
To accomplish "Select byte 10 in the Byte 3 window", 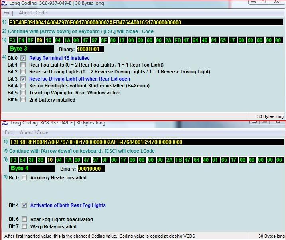I will pos(49,40).
